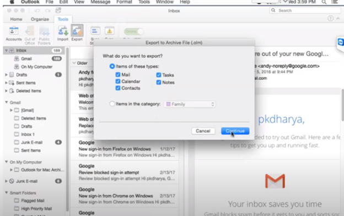
Task: Open the File menu
Action: (49, 2)
